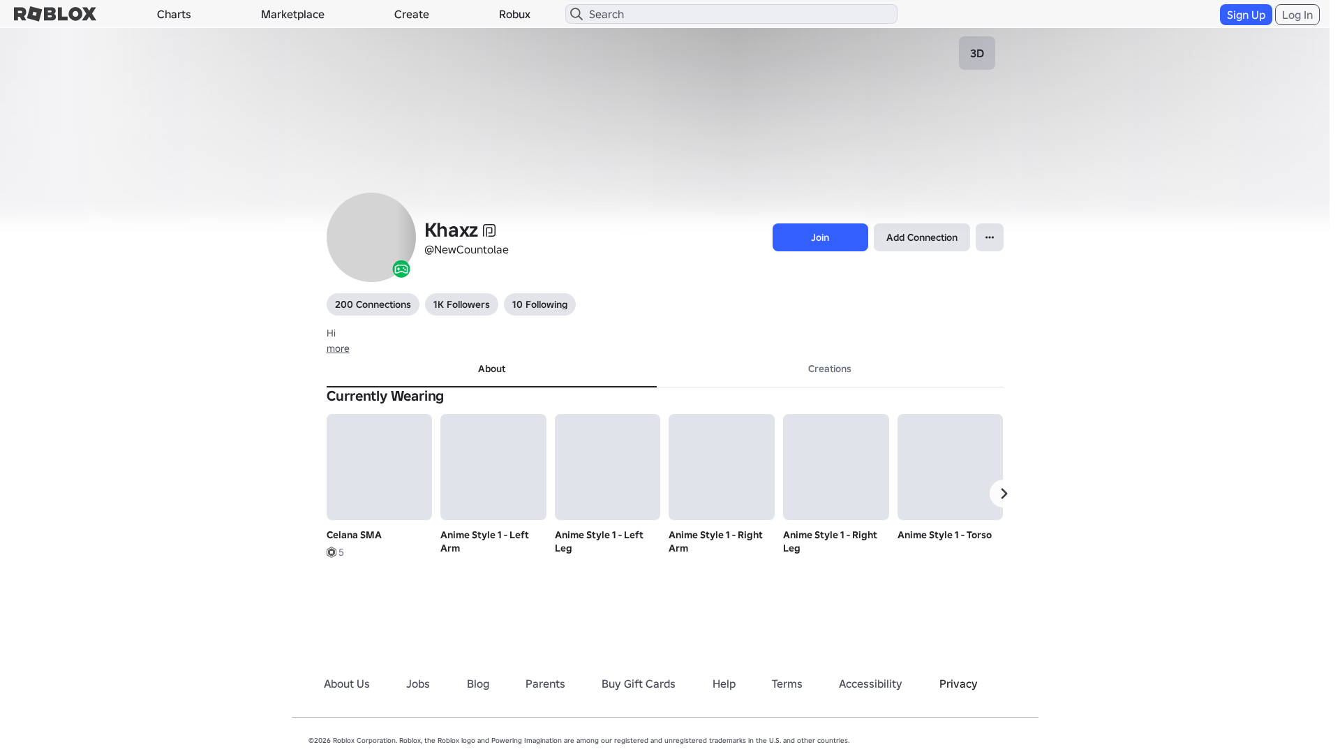Screen dimensions: 1340x754
Task: Open the 200 Connections list
Action: point(373,304)
